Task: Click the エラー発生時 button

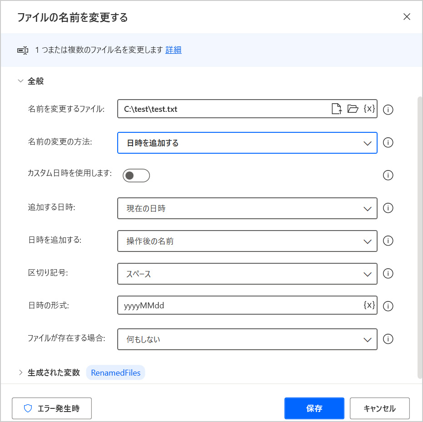Action: pyautogui.click(x=52, y=408)
